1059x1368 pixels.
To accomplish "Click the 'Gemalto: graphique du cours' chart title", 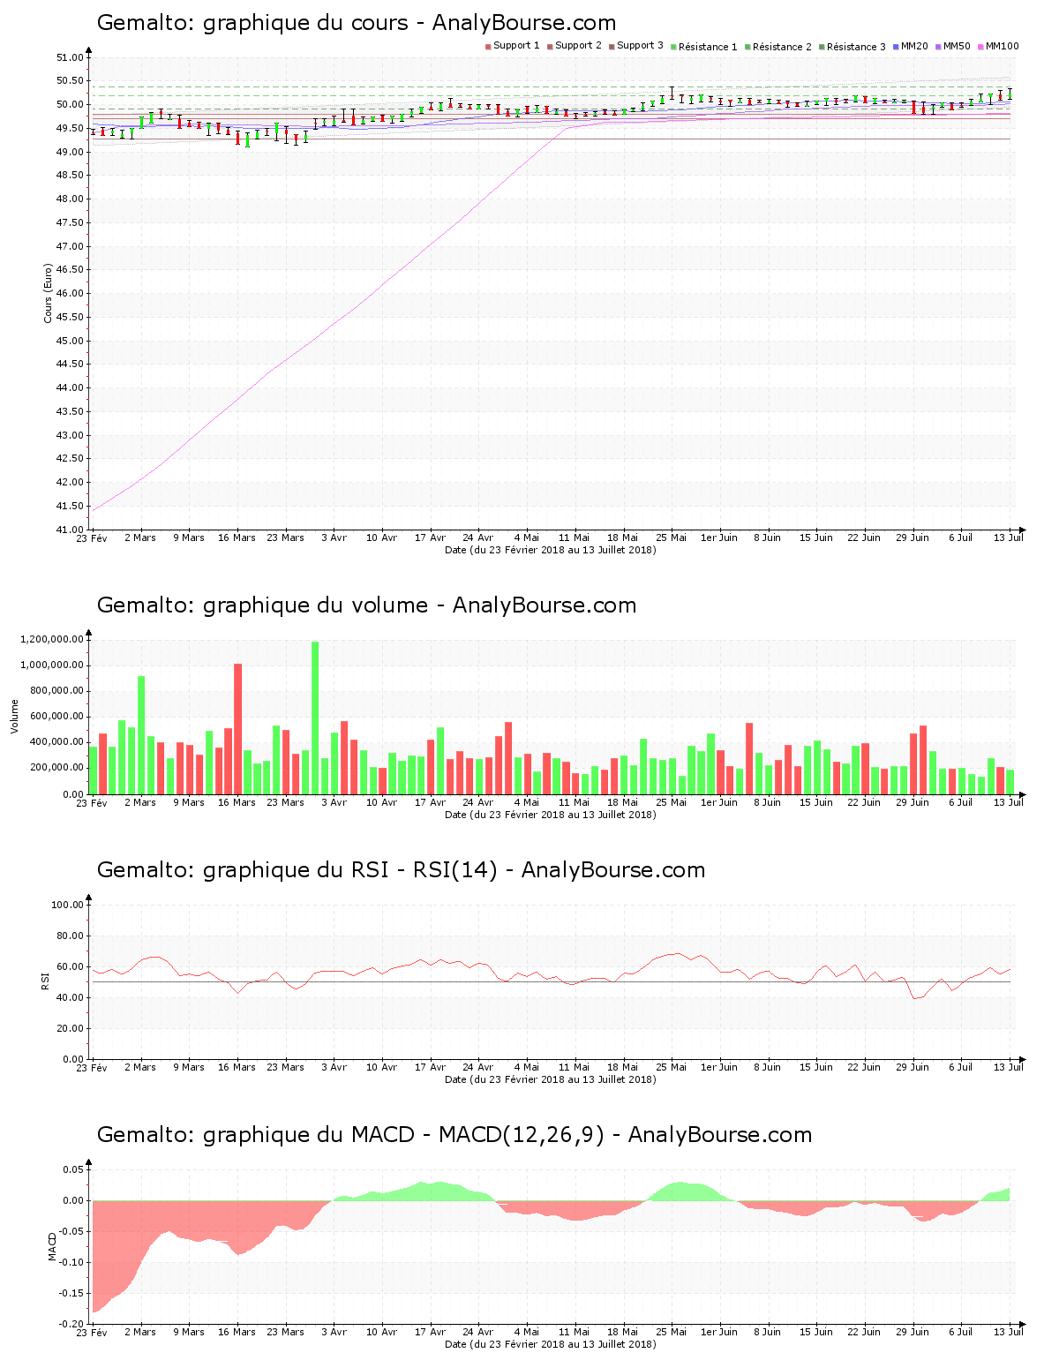I will click(x=357, y=23).
